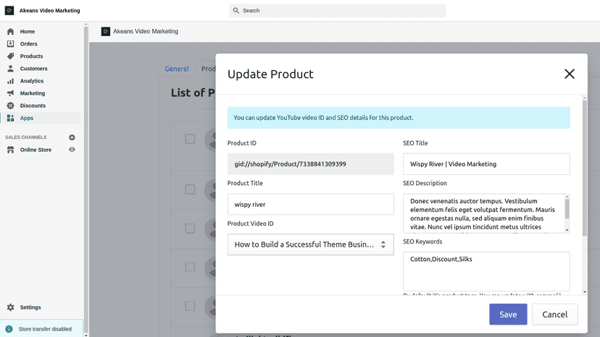Click the Settings gear icon
This screenshot has height=337, width=600.
[x=10, y=307]
